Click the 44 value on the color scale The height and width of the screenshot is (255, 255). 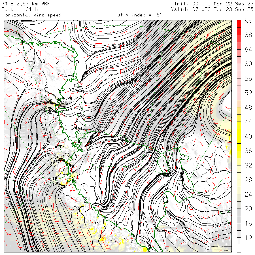pos(248,122)
